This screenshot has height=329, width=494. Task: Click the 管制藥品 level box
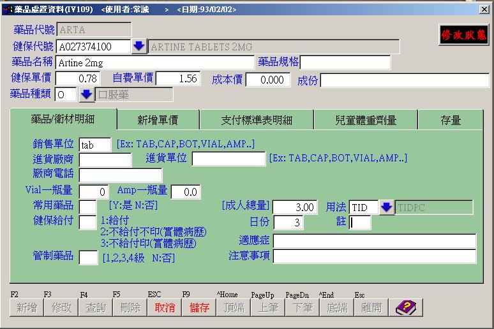coord(88,257)
